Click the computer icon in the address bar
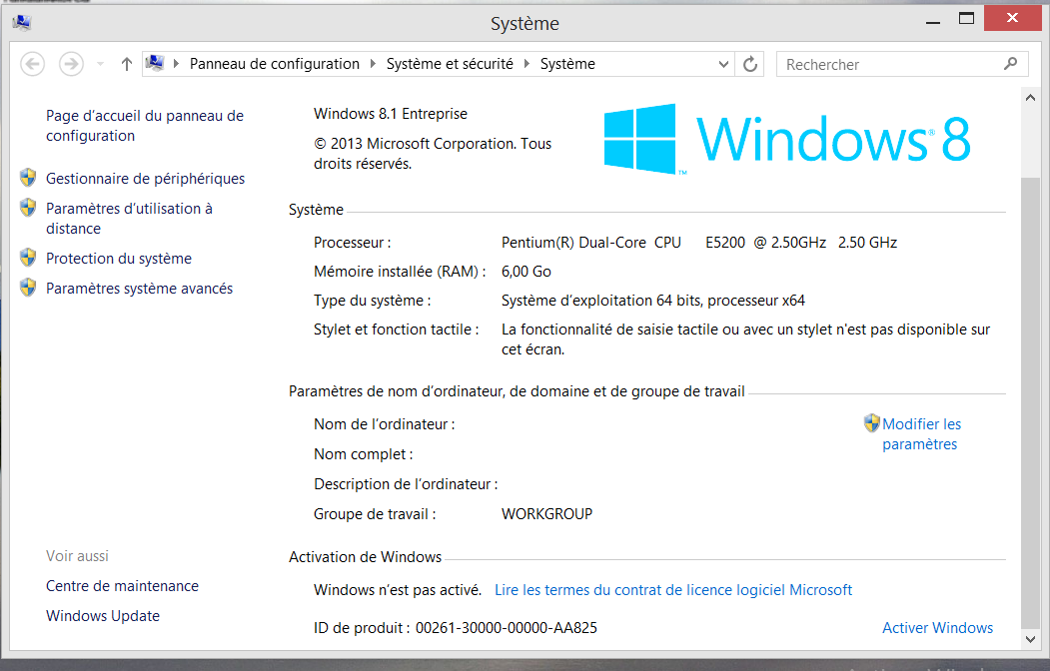Screen dimensions: 1050x671 click(x=155, y=63)
